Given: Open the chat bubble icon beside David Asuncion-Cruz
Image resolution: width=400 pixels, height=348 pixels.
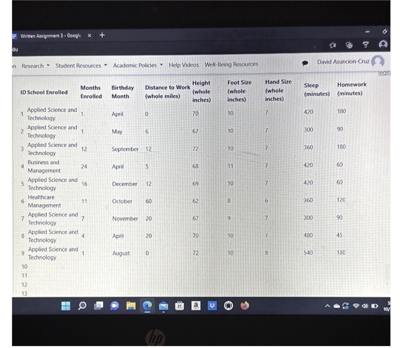Looking at the screenshot, I should (305, 62).
